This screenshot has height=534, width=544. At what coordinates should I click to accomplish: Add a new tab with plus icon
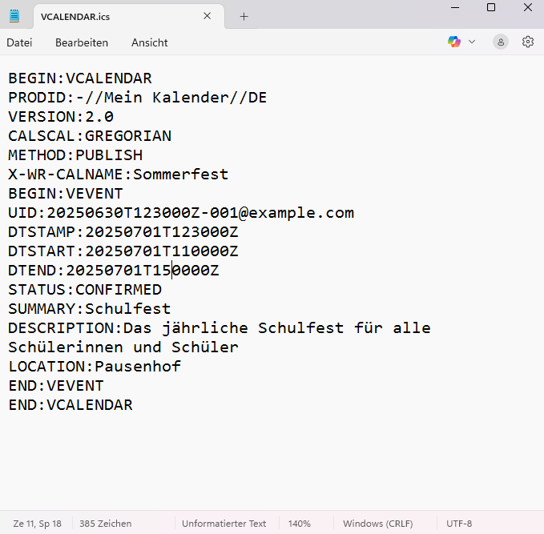244,16
